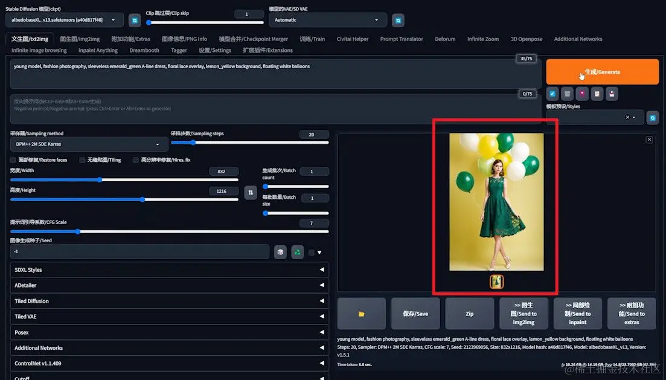The image size is (666, 380).
Task: Click the clipboard icon under Generate
Action: click(x=597, y=94)
